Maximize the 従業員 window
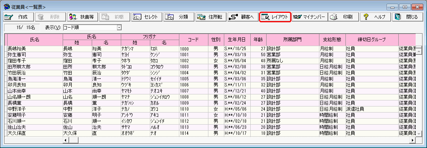Screen dimensions: 427x148 (x=405, y=7)
